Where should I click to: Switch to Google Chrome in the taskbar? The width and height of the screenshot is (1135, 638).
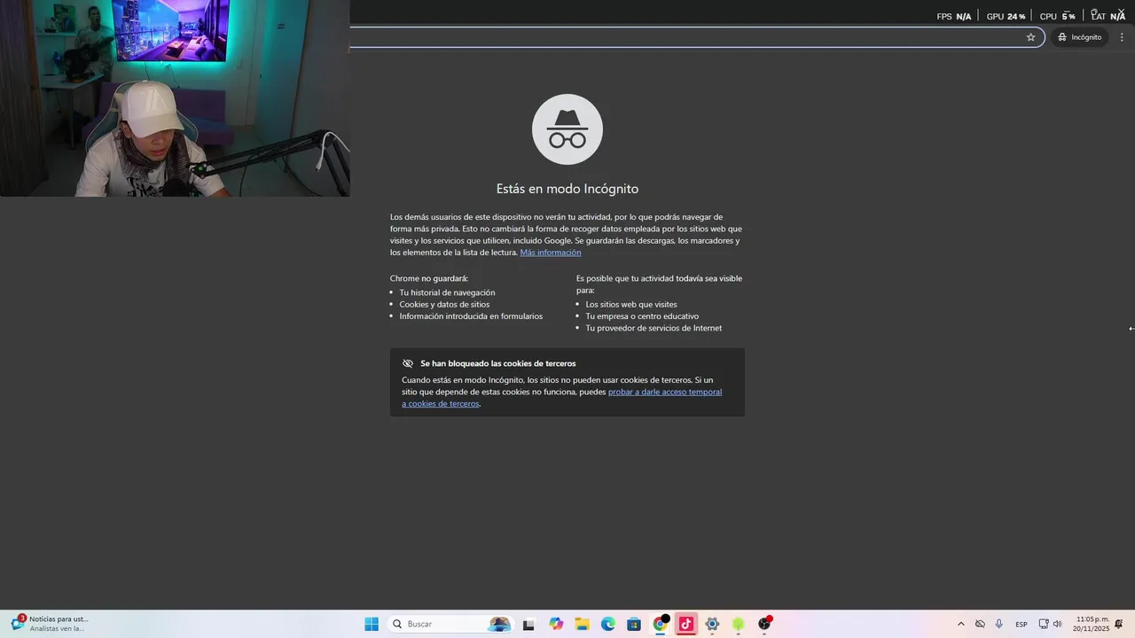coord(660,624)
